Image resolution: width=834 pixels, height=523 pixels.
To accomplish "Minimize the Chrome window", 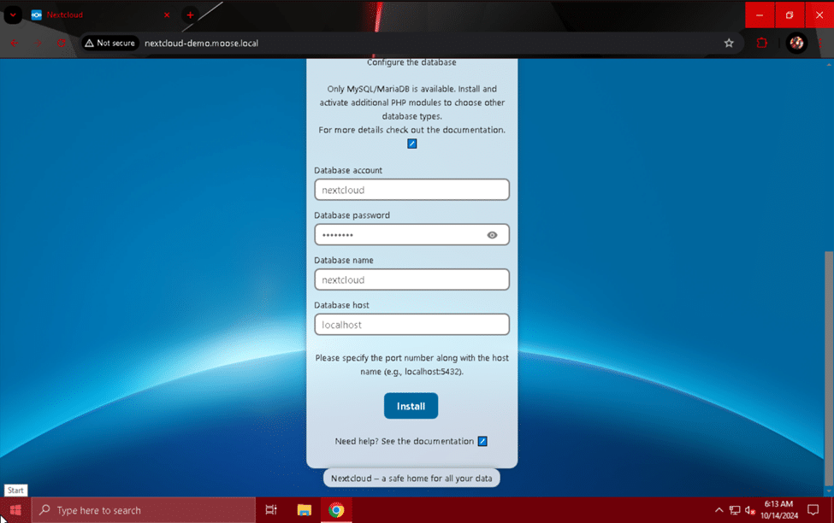I will point(760,15).
